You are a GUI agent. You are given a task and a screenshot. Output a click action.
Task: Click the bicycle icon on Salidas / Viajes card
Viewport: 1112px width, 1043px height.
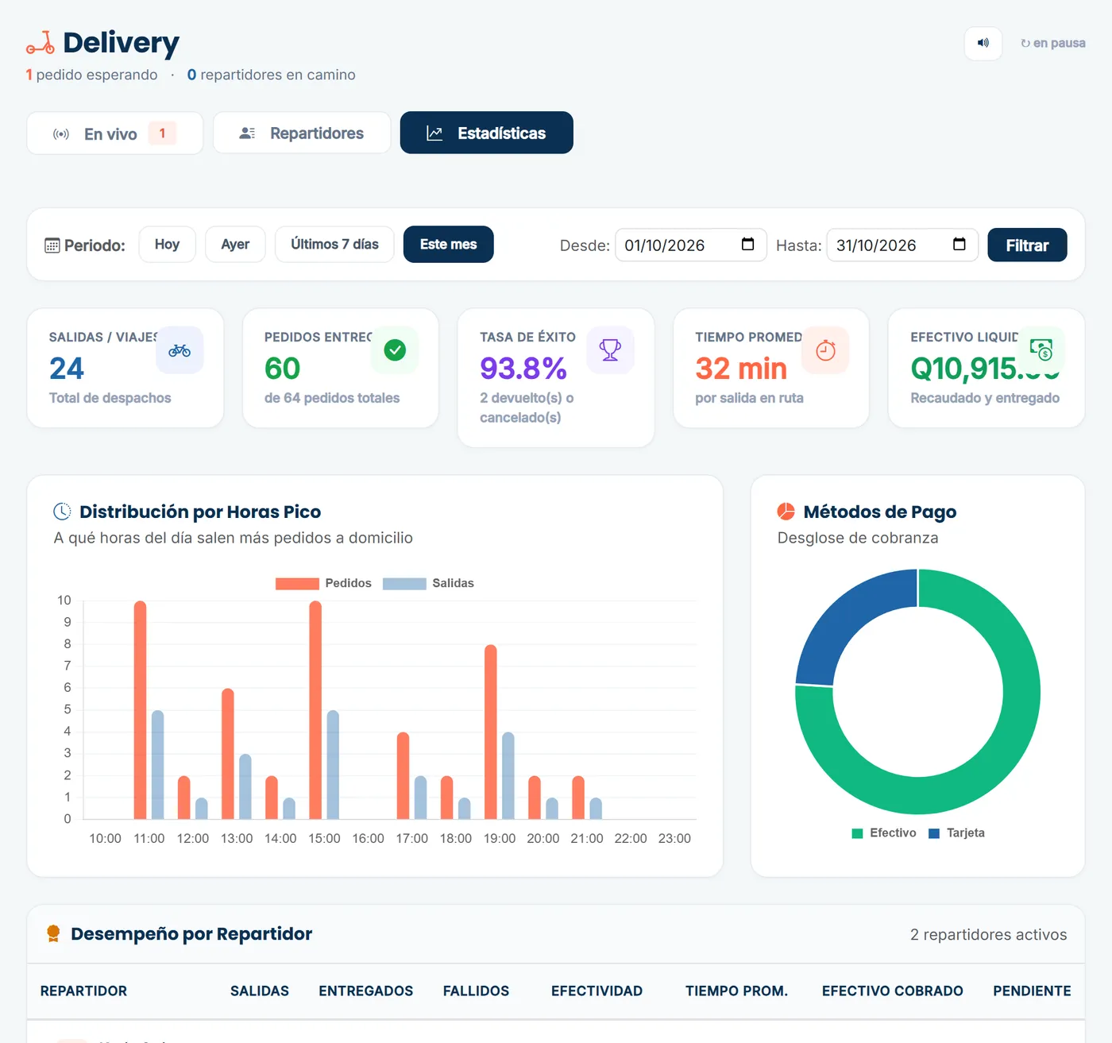tap(180, 350)
